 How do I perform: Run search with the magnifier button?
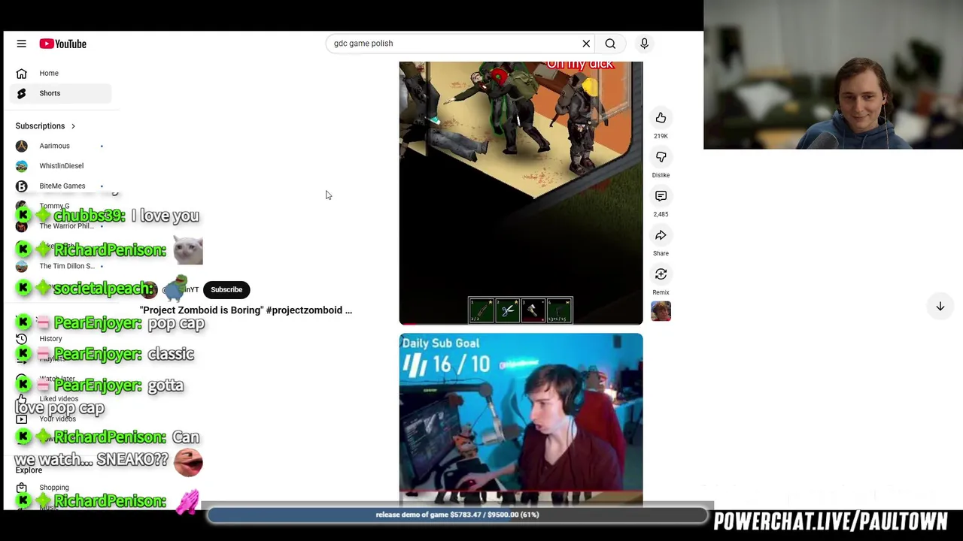click(610, 44)
